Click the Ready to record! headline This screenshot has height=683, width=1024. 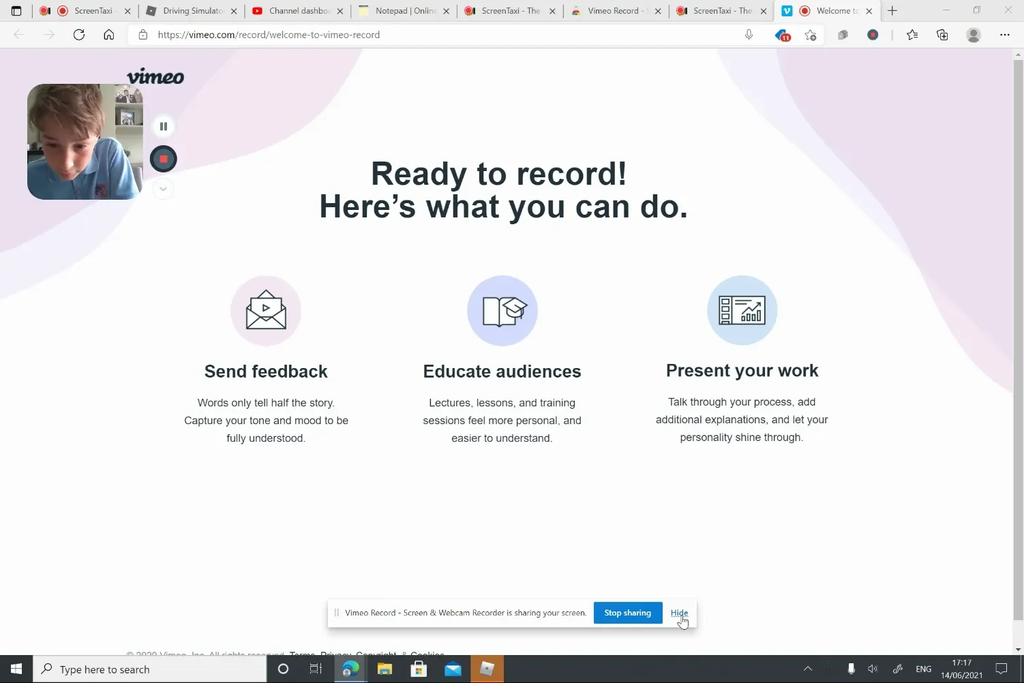point(499,173)
